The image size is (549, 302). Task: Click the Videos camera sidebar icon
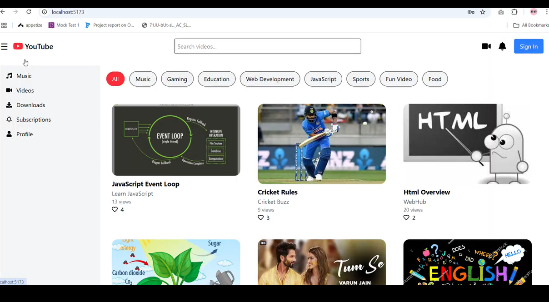[9, 90]
